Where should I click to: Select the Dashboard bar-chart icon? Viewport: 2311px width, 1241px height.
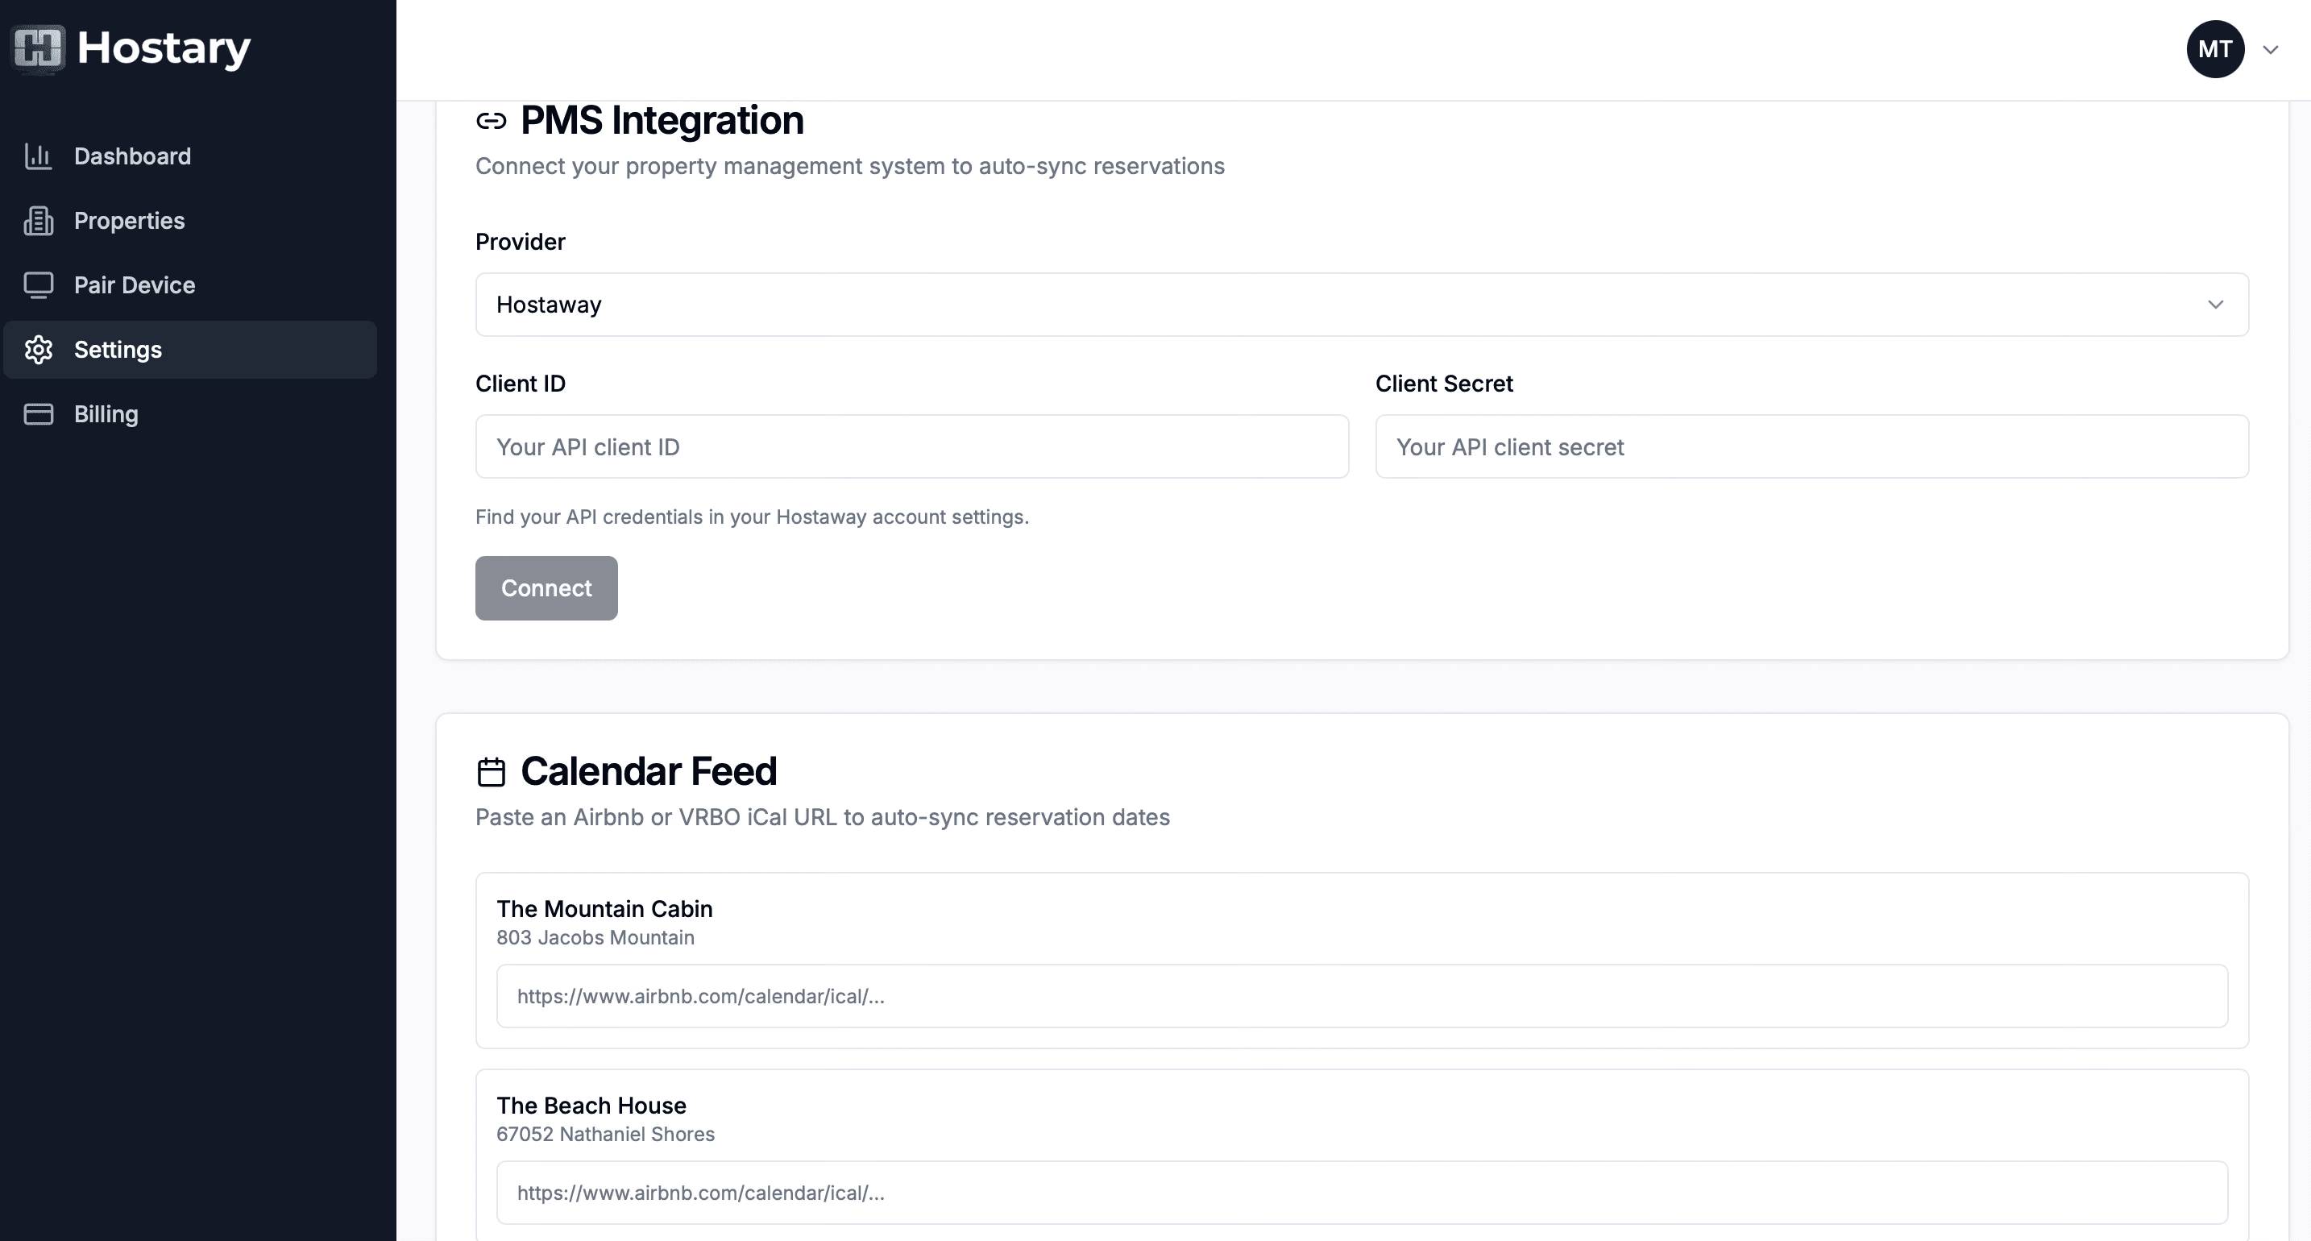tap(39, 156)
